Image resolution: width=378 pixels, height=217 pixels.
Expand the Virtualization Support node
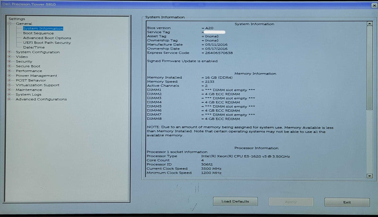pyautogui.click(x=9, y=85)
